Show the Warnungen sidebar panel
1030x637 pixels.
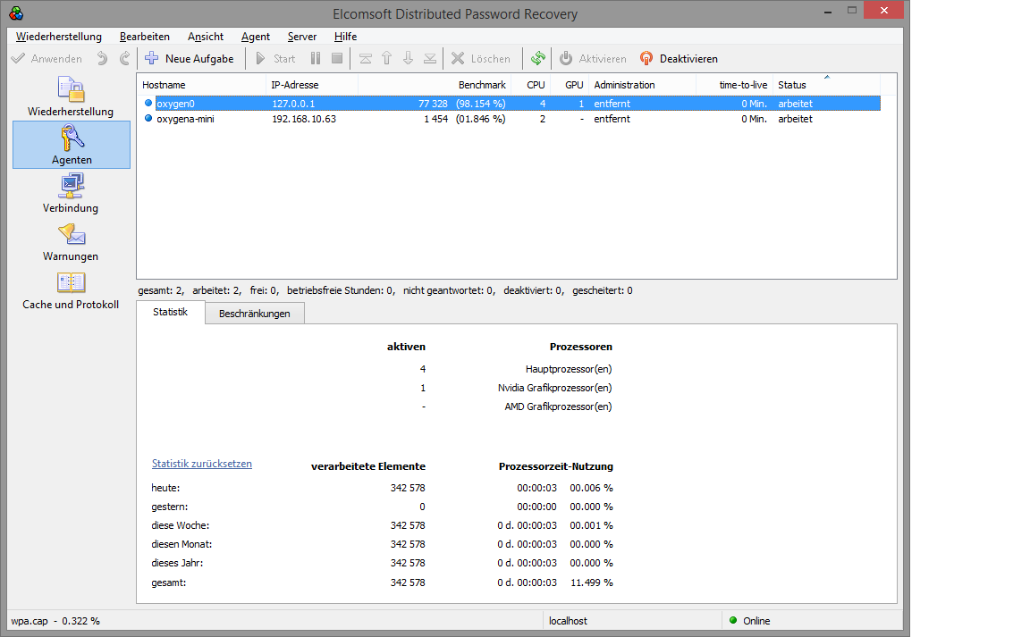click(71, 241)
